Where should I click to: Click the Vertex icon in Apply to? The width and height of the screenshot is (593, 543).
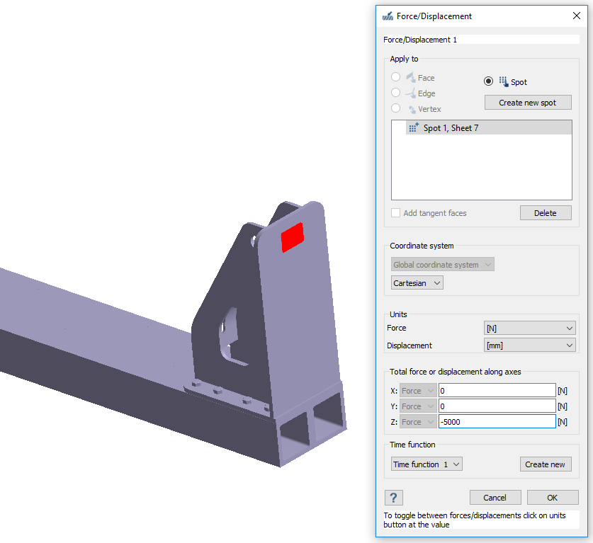[x=411, y=109]
